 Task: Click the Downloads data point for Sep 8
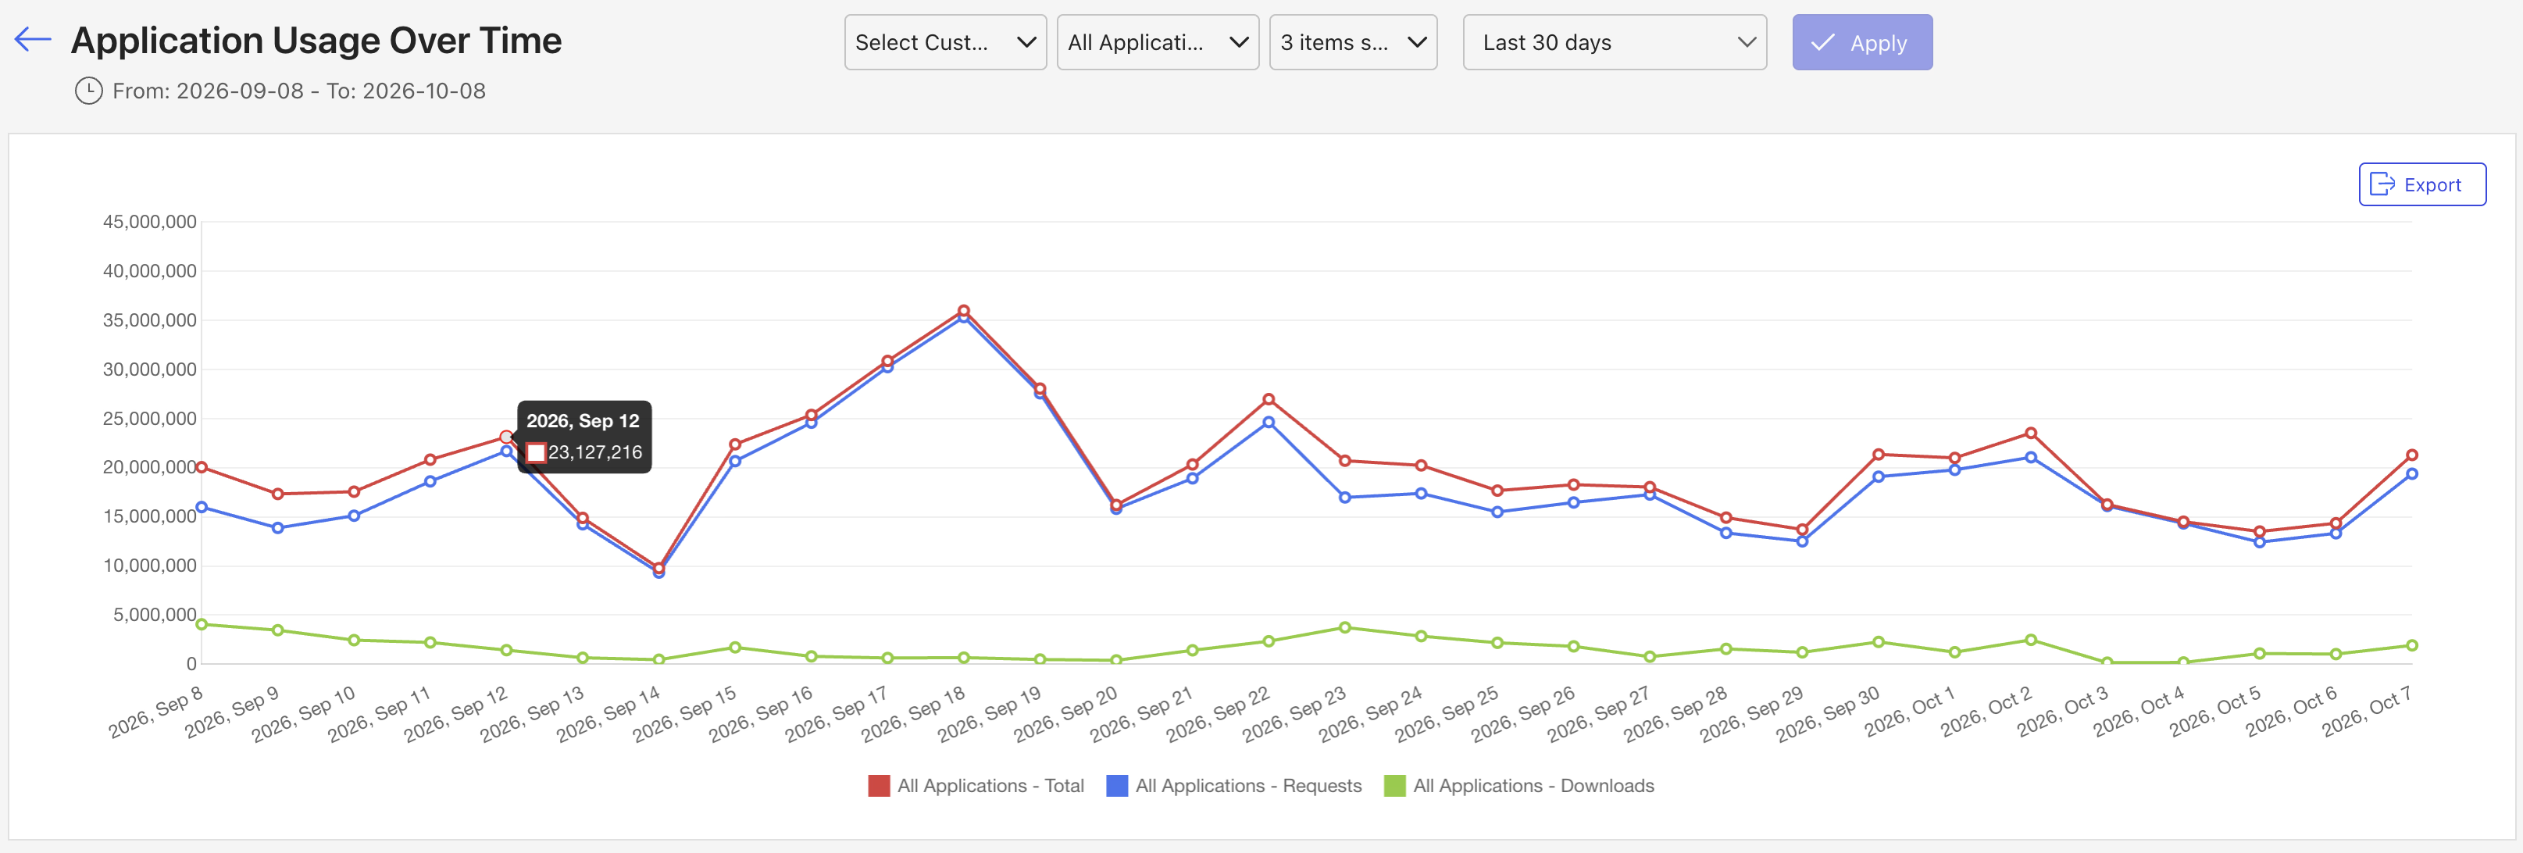click(x=202, y=624)
